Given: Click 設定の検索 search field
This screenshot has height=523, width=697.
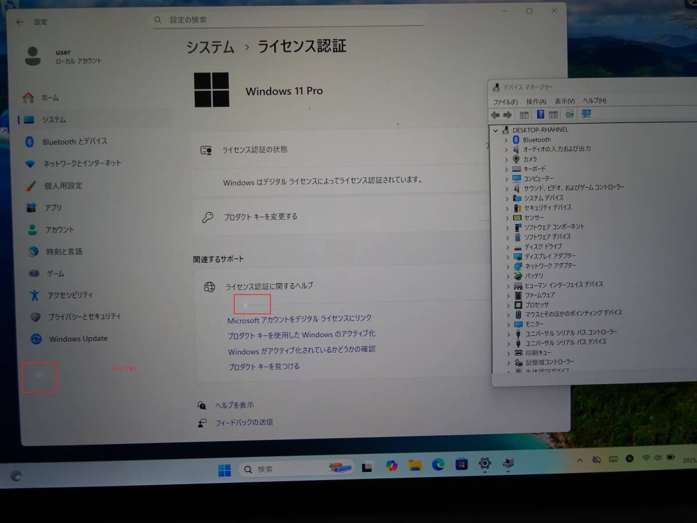Looking at the screenshot, I should click(289, 20).
